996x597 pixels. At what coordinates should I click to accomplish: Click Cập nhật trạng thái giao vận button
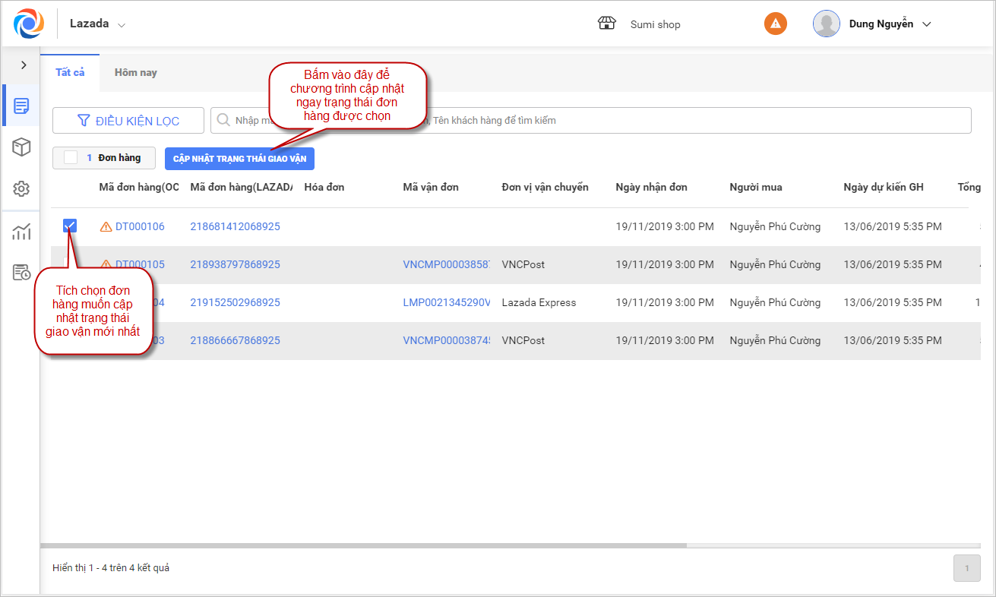[x=239, y=158]
